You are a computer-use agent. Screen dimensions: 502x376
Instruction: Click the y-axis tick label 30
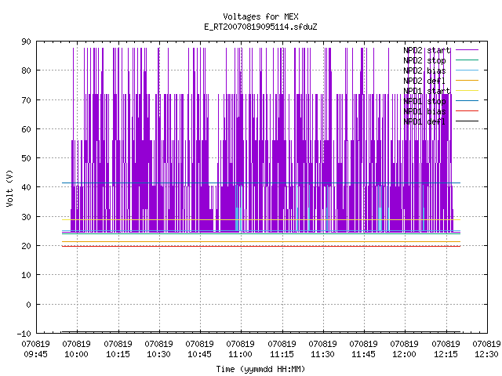click(x=26, y=217)
